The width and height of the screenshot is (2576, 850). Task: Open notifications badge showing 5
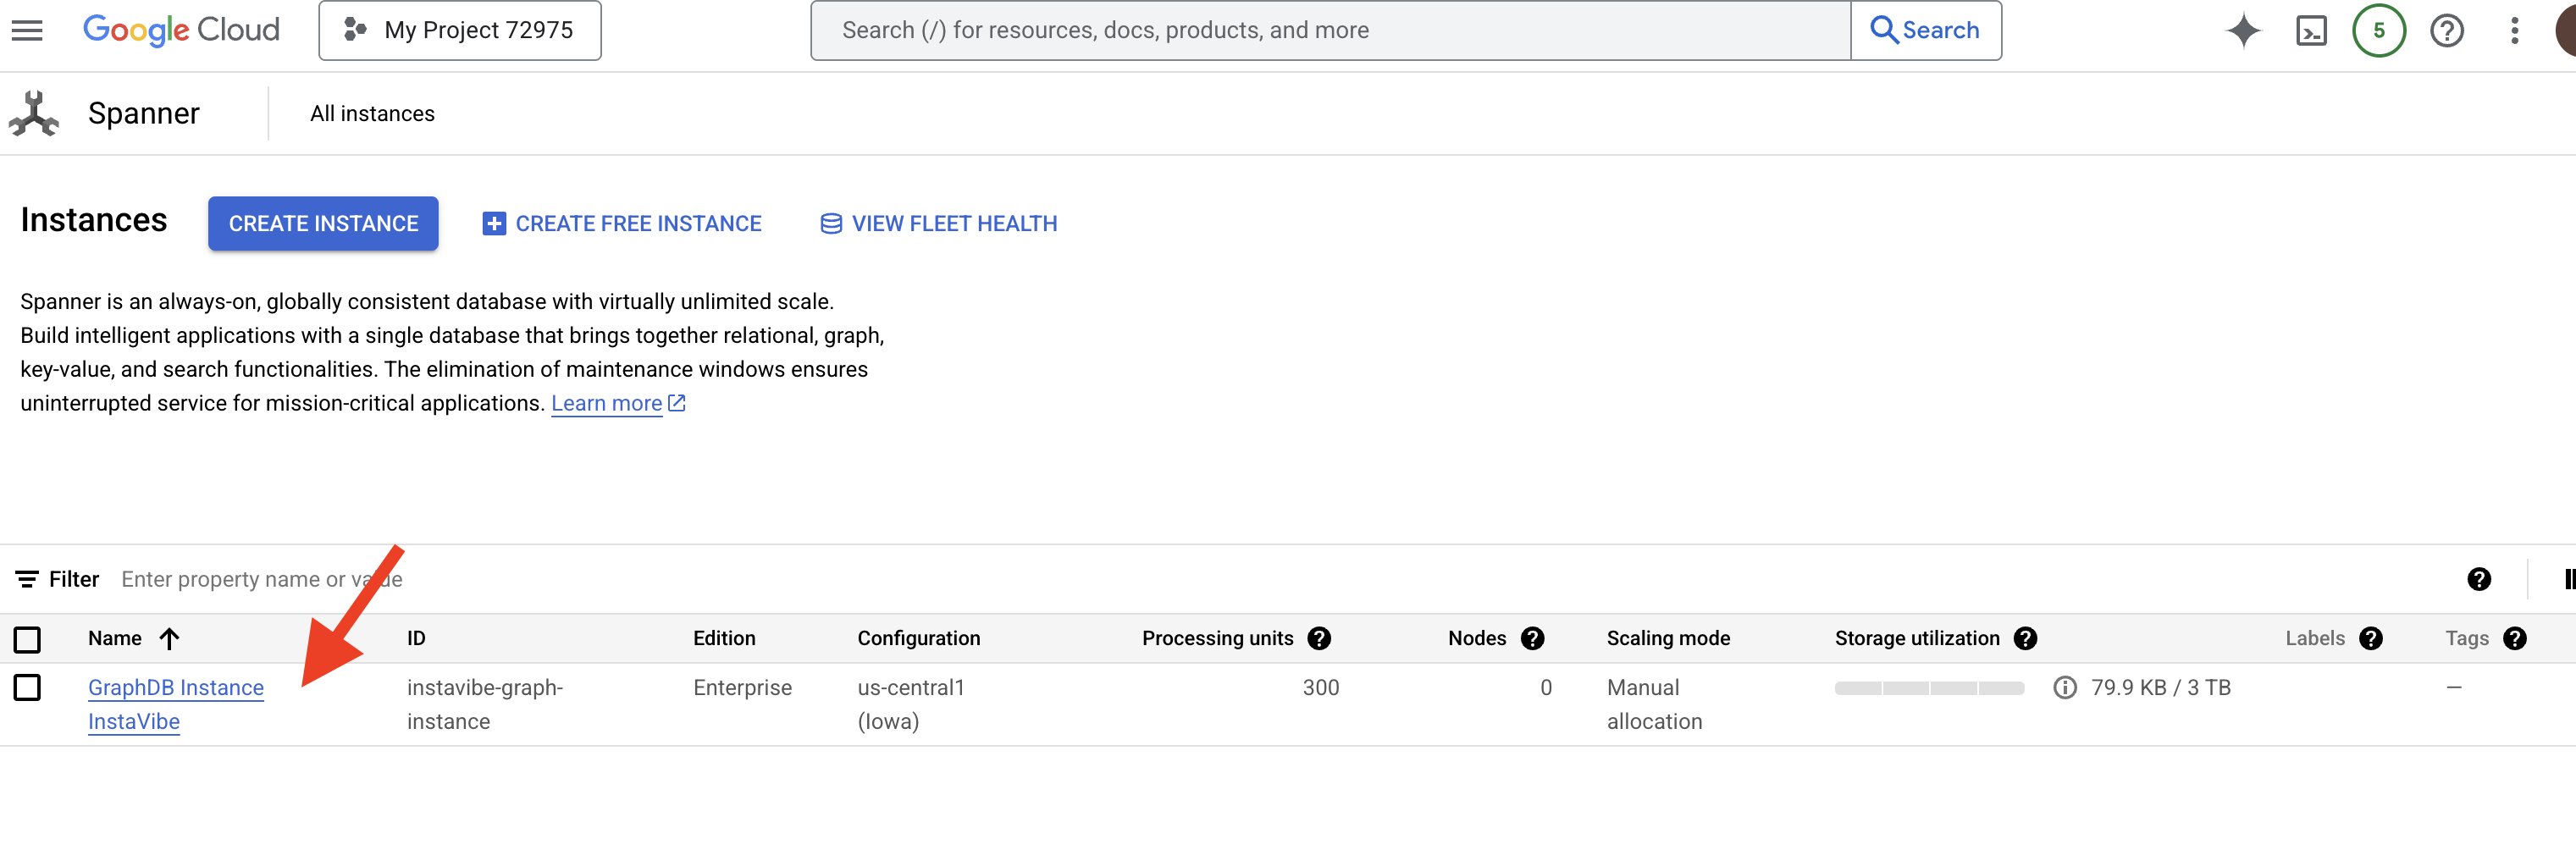click(x=2378, y=31)
